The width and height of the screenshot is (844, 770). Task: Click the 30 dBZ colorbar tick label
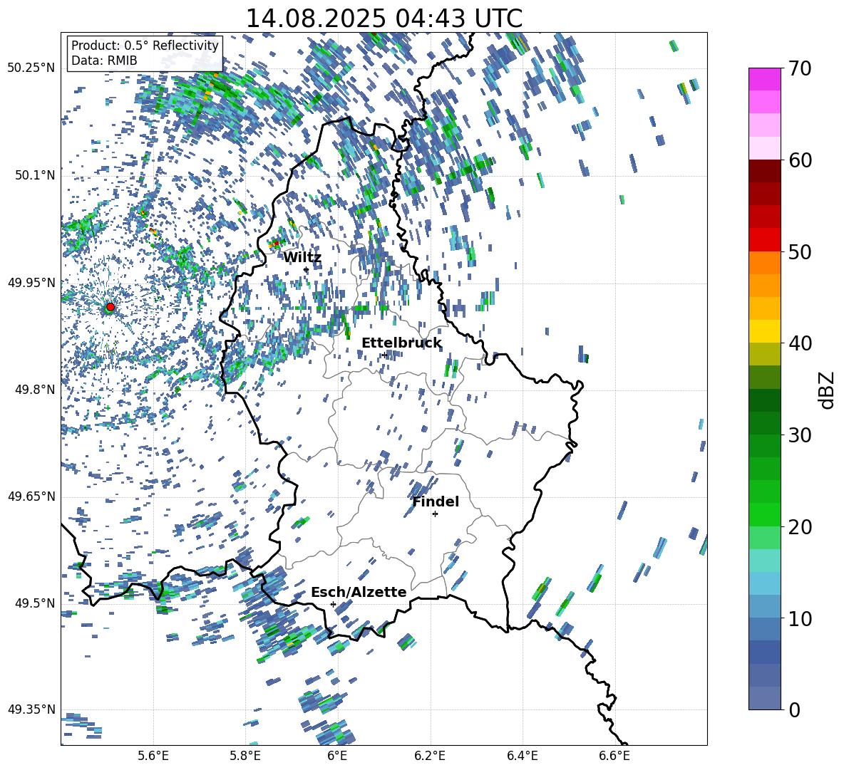800,435
